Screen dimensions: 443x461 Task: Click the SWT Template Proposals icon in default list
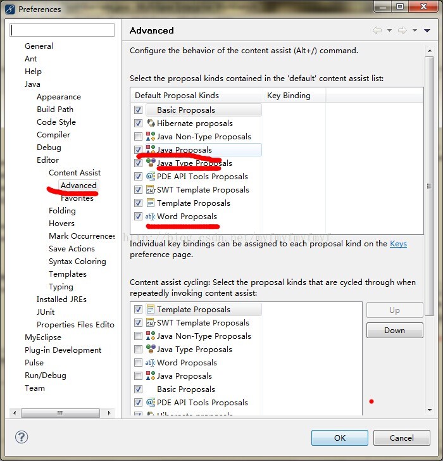coord(151,190)
